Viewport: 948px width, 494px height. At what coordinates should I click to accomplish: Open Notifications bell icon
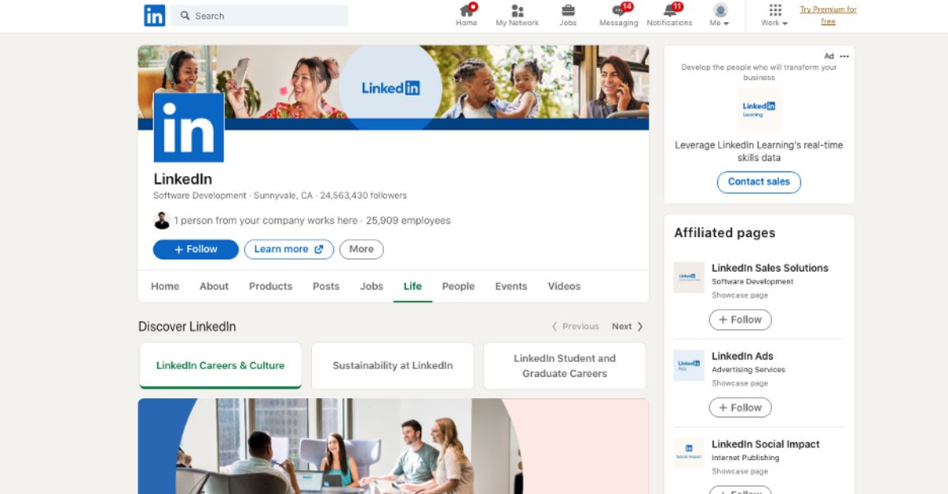click(669, 15)
